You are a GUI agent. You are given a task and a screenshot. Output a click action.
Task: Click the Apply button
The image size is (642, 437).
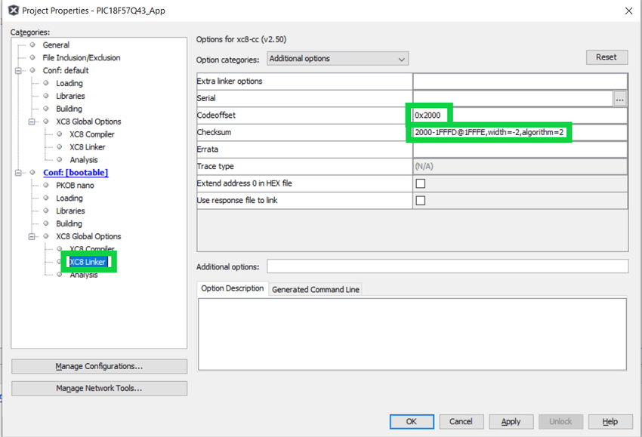tap(511, 422)
